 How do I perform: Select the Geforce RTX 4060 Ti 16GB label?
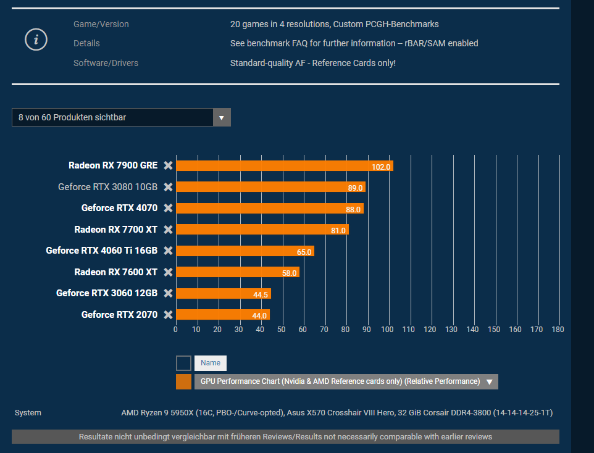101,251
